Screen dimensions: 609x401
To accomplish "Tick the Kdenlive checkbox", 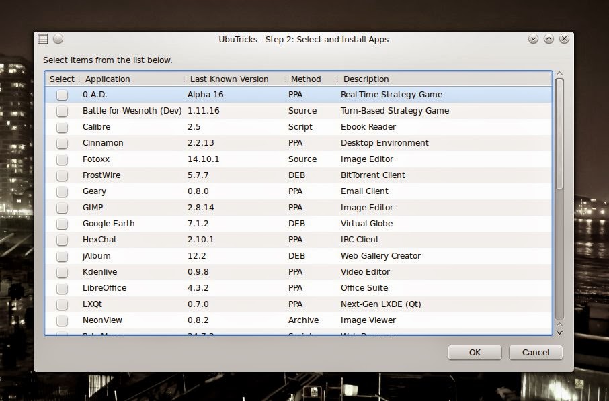I will click(62, 272).
